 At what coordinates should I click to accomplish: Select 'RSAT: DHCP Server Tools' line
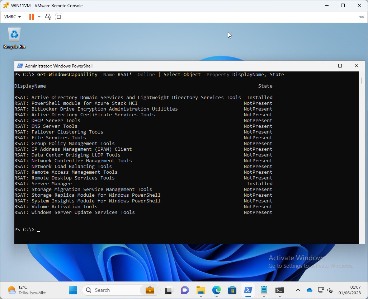(47, 121)
